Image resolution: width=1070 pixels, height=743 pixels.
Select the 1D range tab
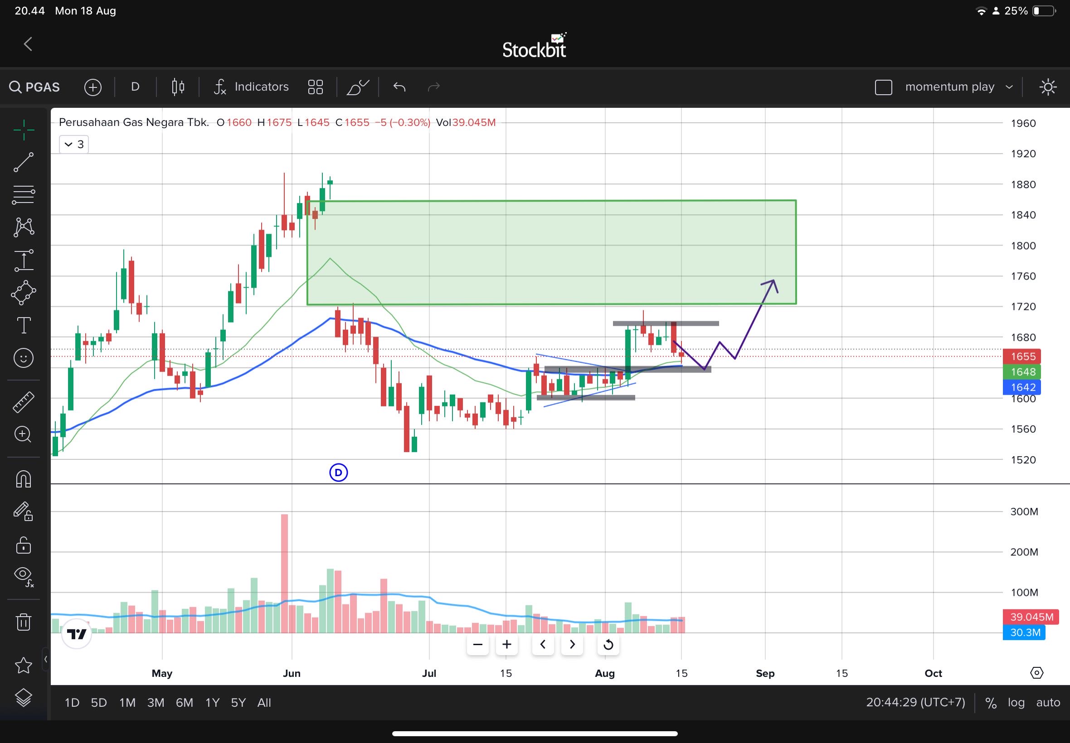pos(72,703)
